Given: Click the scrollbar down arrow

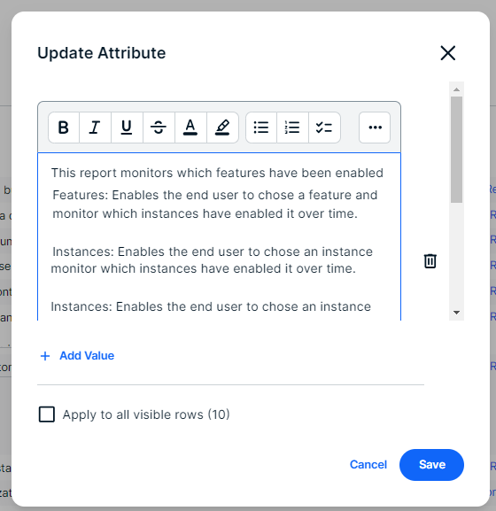Looking at the screenshot, I should 456,313.
